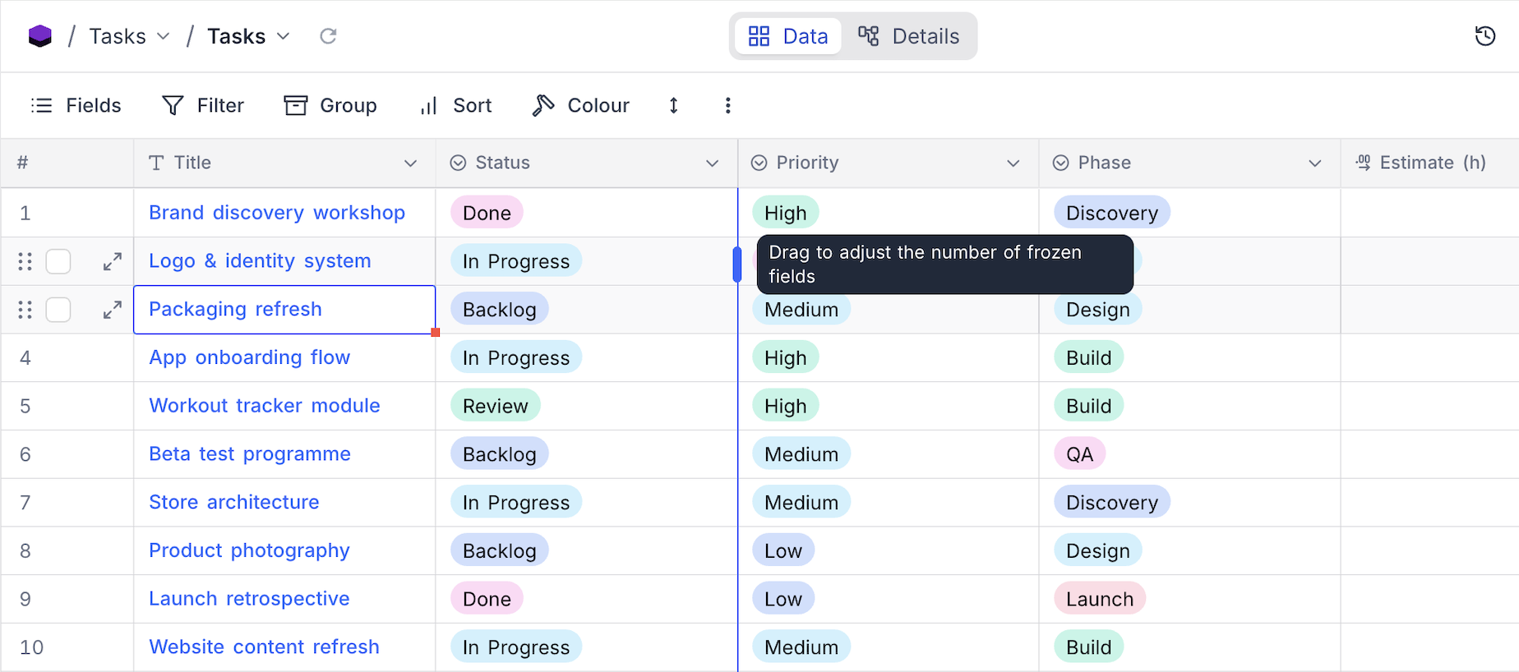Click the purple hexagon workspace logo

[39, 36]
